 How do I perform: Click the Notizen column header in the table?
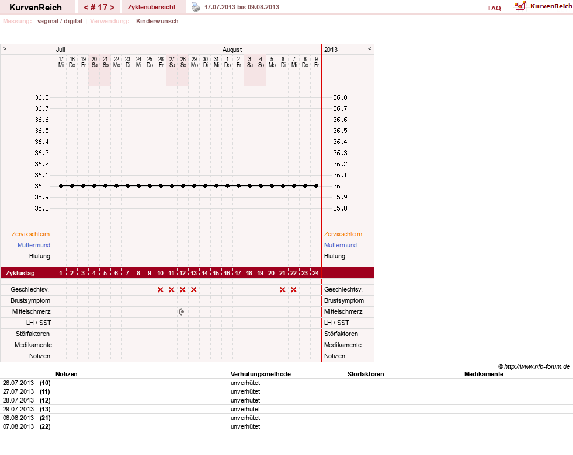67,374
